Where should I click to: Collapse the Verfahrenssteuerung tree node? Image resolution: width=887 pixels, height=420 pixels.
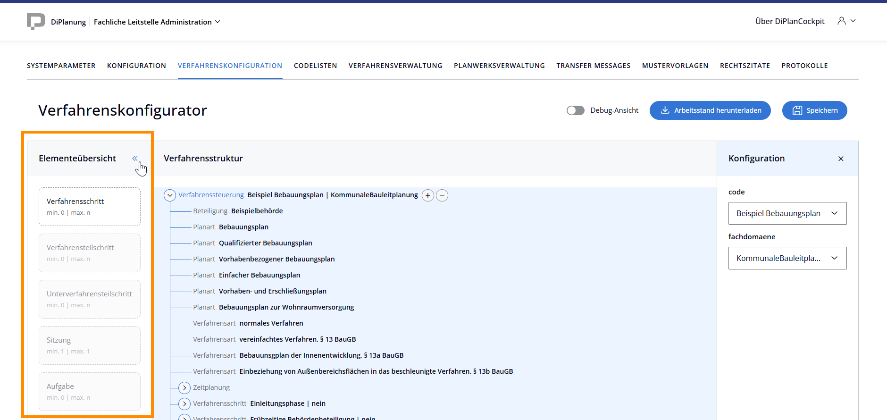pos(170,195)
